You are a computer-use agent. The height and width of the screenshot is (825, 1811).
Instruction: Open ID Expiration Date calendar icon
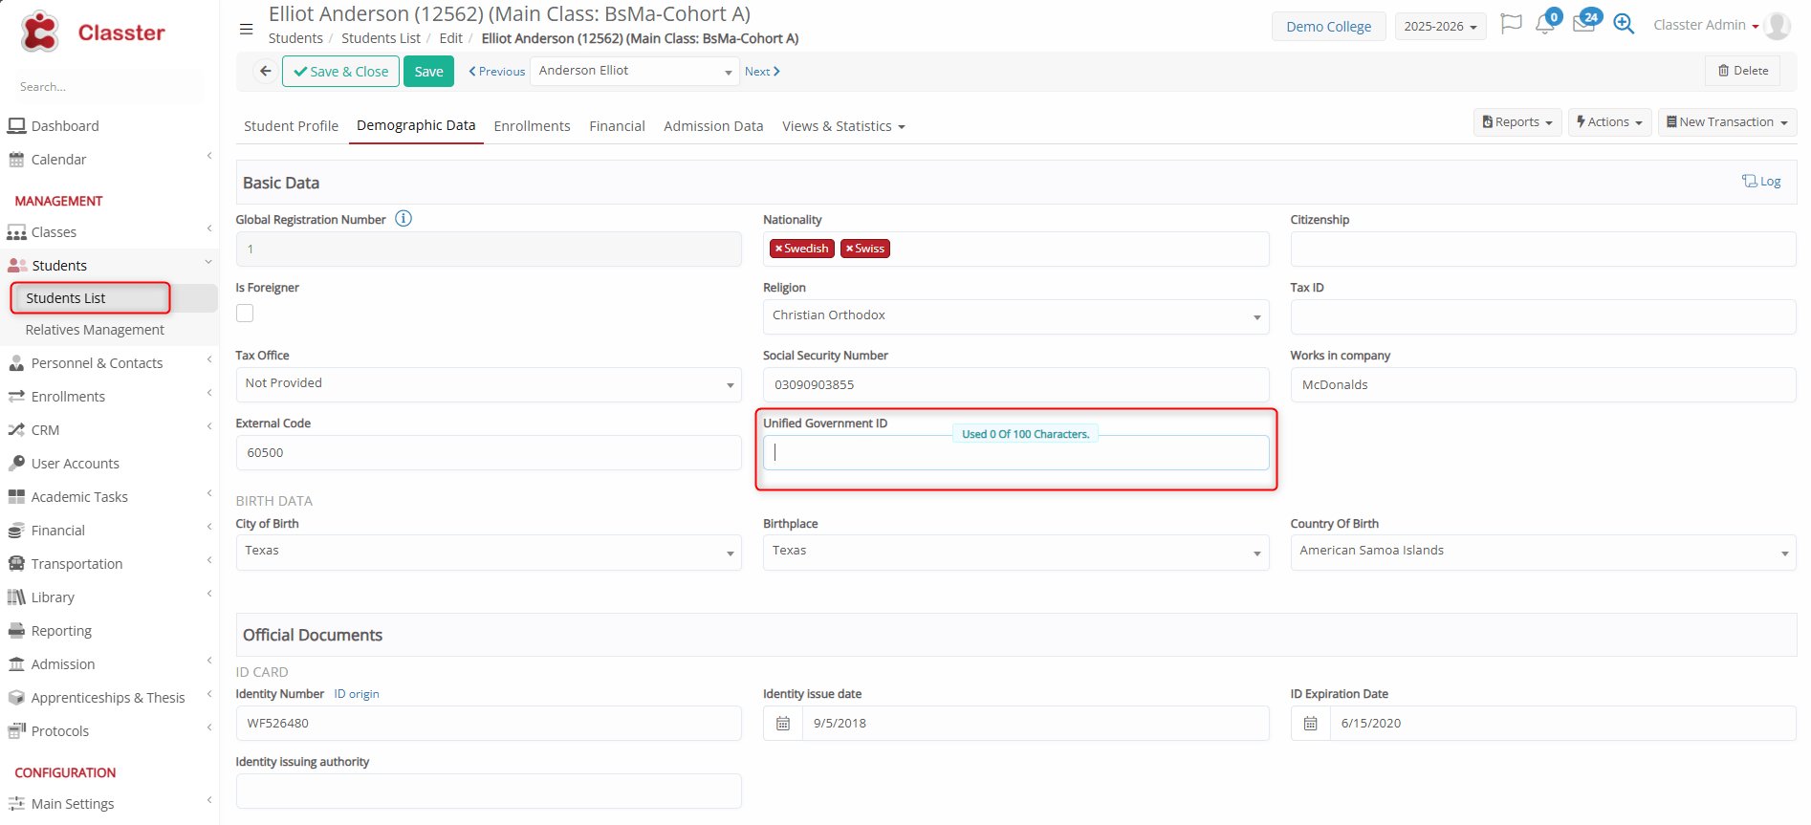1310,724
